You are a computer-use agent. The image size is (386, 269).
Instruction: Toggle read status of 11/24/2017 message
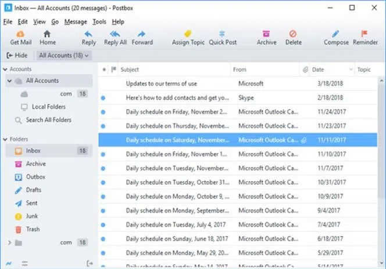pyautogui.click(x=103, y=111)
